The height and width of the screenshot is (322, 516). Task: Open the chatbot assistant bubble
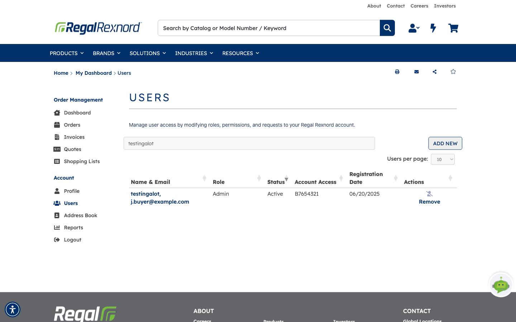[x=501, y=285]
